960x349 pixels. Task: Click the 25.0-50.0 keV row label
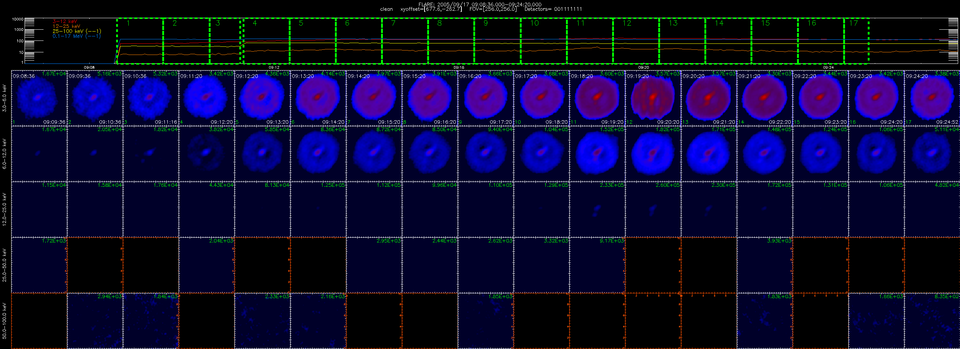click(4, 265)
